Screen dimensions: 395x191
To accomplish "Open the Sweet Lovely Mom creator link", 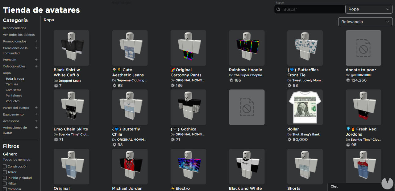I will click(308, 80).
